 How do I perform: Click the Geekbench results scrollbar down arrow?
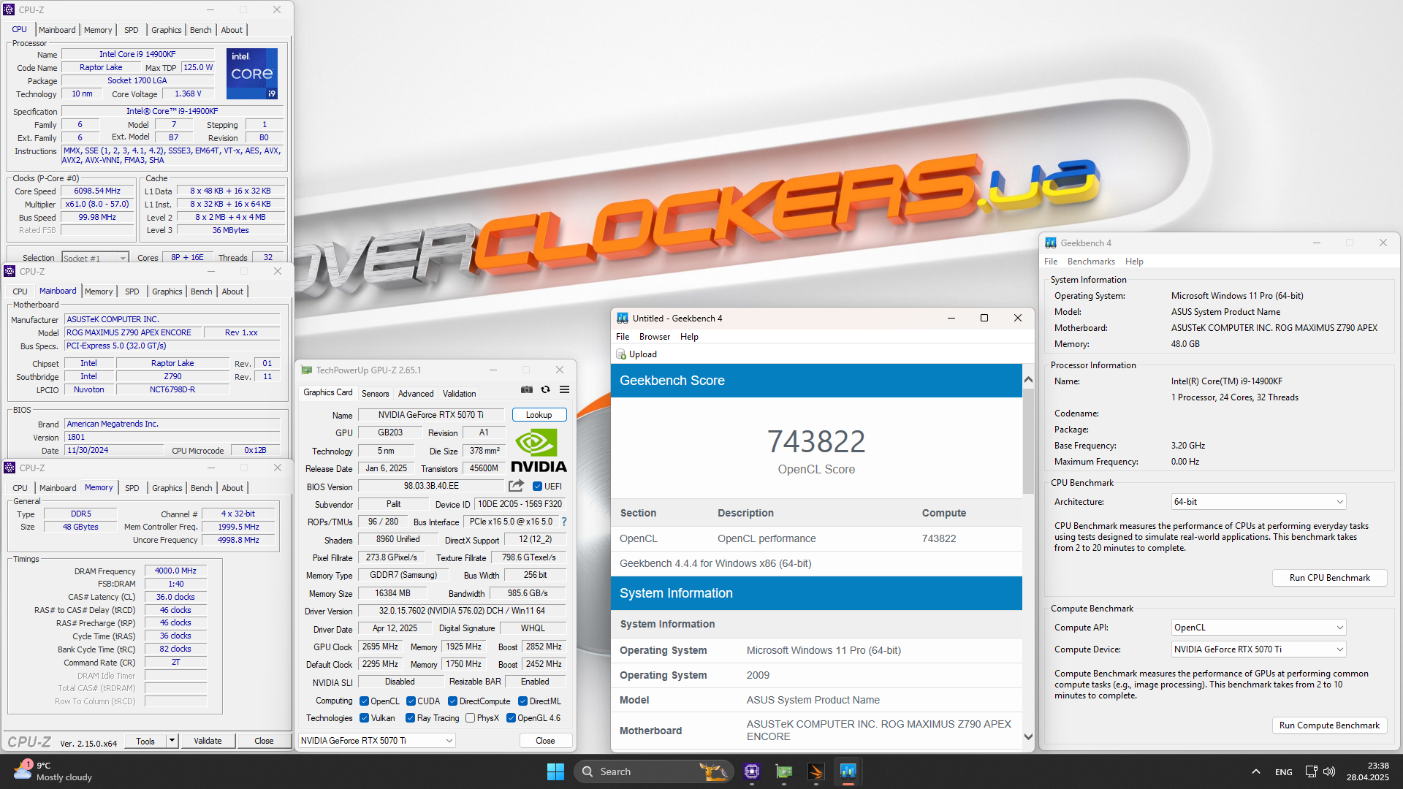coord(1028,737)
